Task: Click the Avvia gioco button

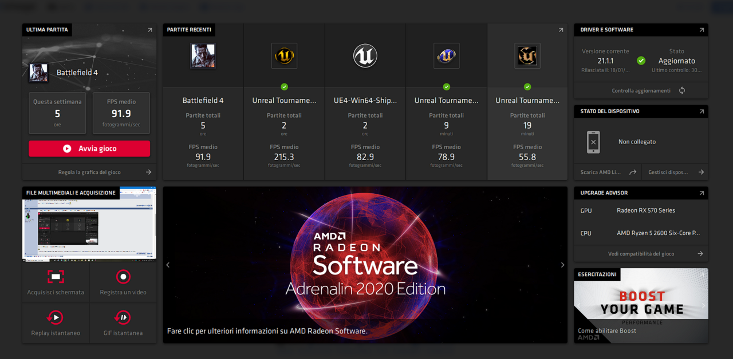Action: pos(89,149)
